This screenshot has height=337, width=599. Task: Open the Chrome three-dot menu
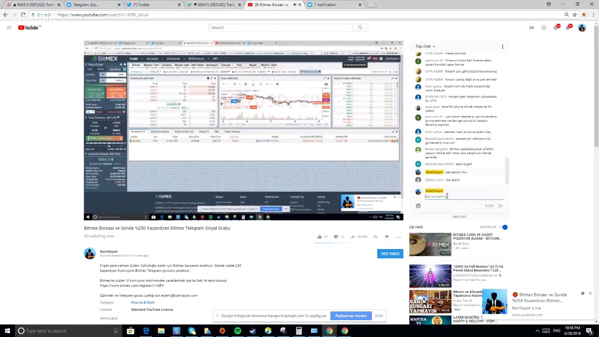tap(592, 15)
